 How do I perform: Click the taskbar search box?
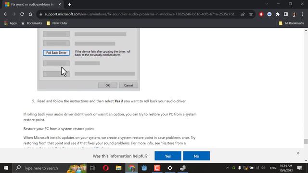[50, 168]
